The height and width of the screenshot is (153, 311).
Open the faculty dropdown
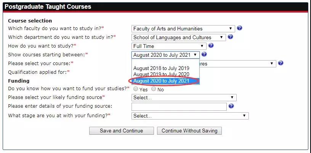(183, 29)
